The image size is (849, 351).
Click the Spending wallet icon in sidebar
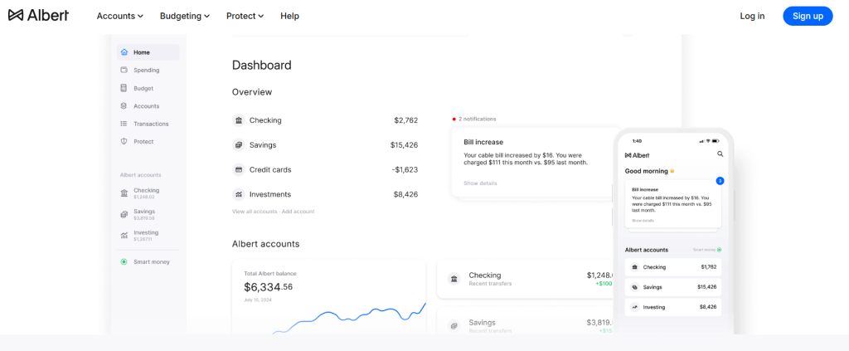(124, 70)
